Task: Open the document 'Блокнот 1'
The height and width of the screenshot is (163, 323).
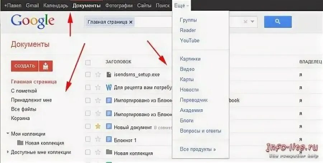Action: tap(125, 140)
